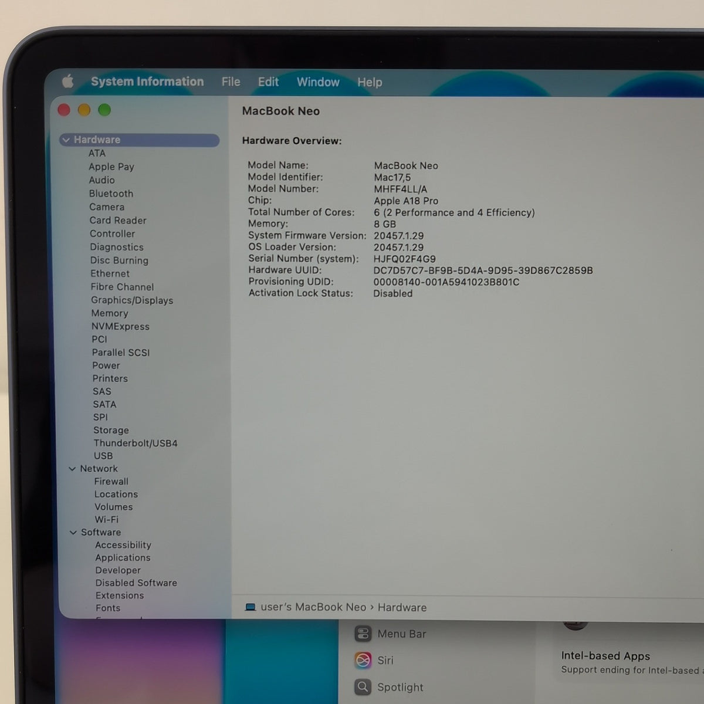Open the Edit menu
This screenshot has width=704, height=704.
(x=268, y=82)
